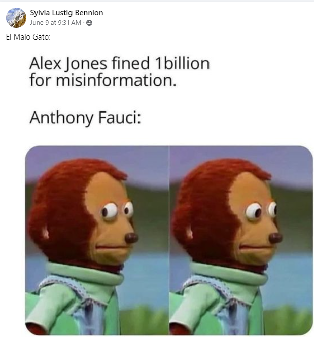The image size is (314, 337).
Task: Click the Sylvia Lustig Bennion name link
Action: coord(66,13)
